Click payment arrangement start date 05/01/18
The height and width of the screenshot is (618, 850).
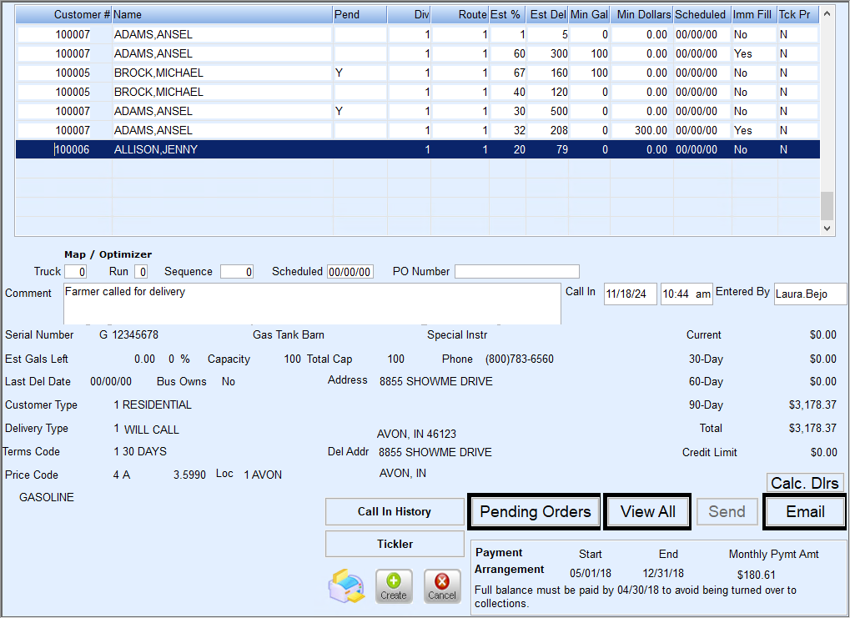pyautogui.click(x=591, y=573)
